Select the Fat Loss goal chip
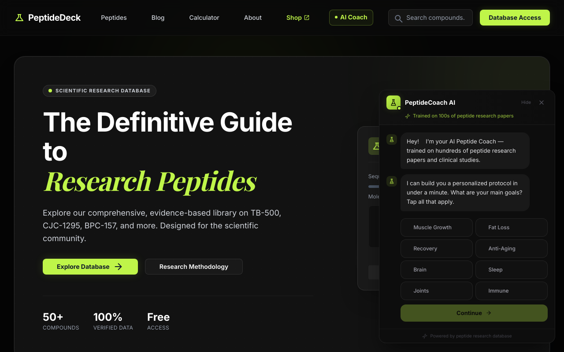This screenshot has height=352, width=564. 511,227
